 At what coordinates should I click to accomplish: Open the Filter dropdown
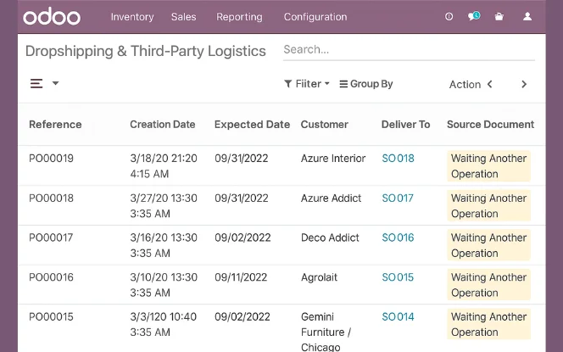click(307, 84)
